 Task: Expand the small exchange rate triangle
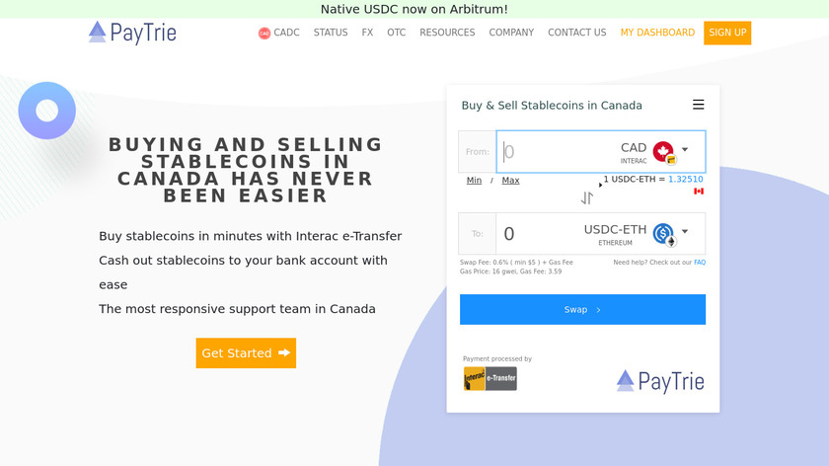[601, 185]
